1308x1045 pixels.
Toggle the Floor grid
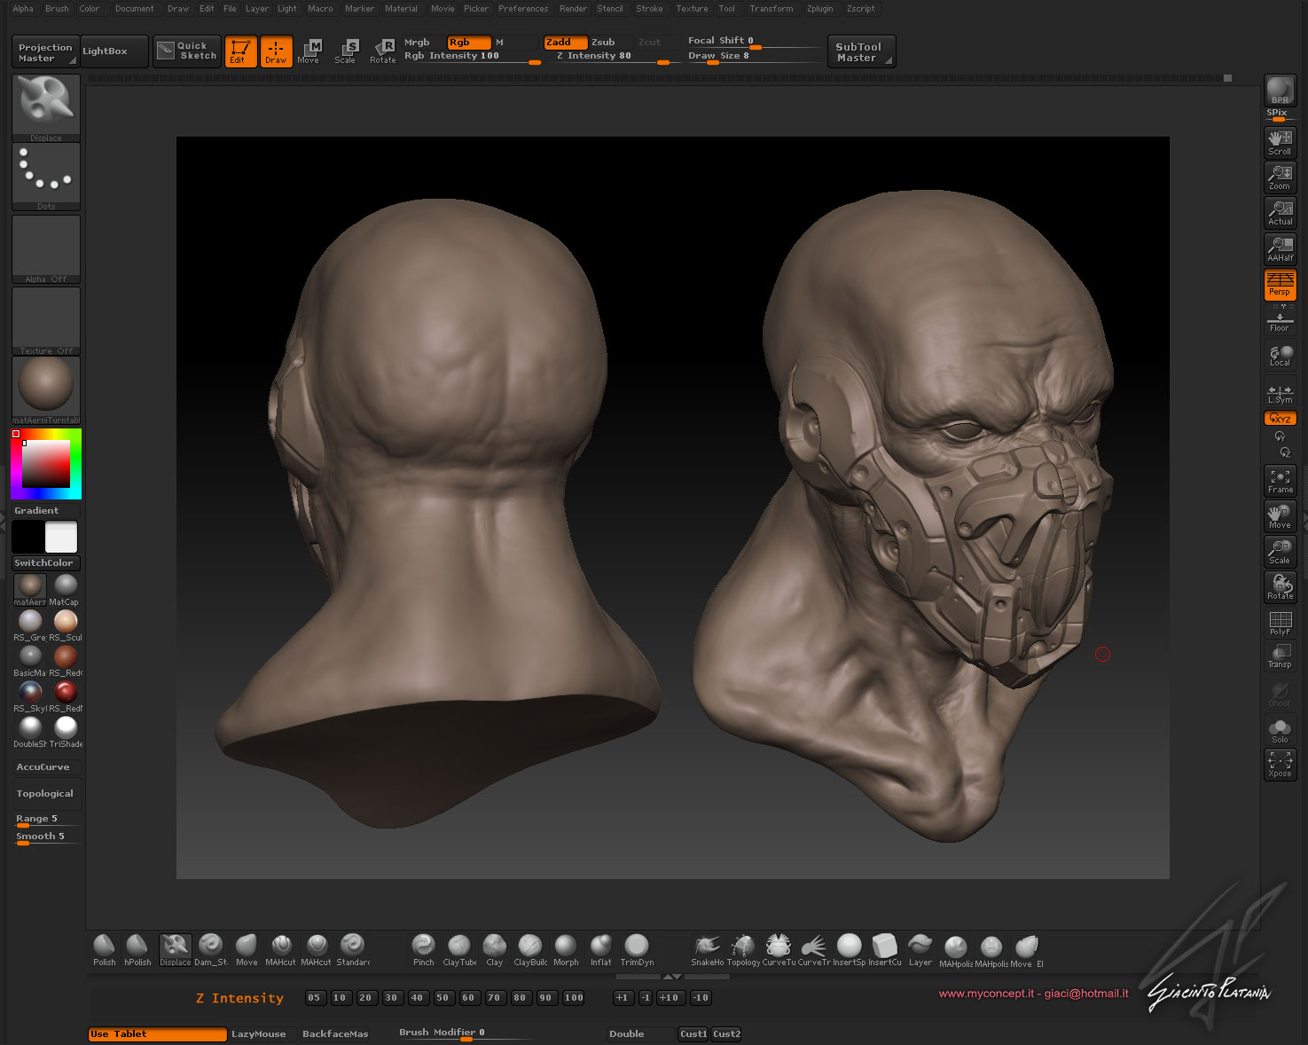[x=1280, y=320]
